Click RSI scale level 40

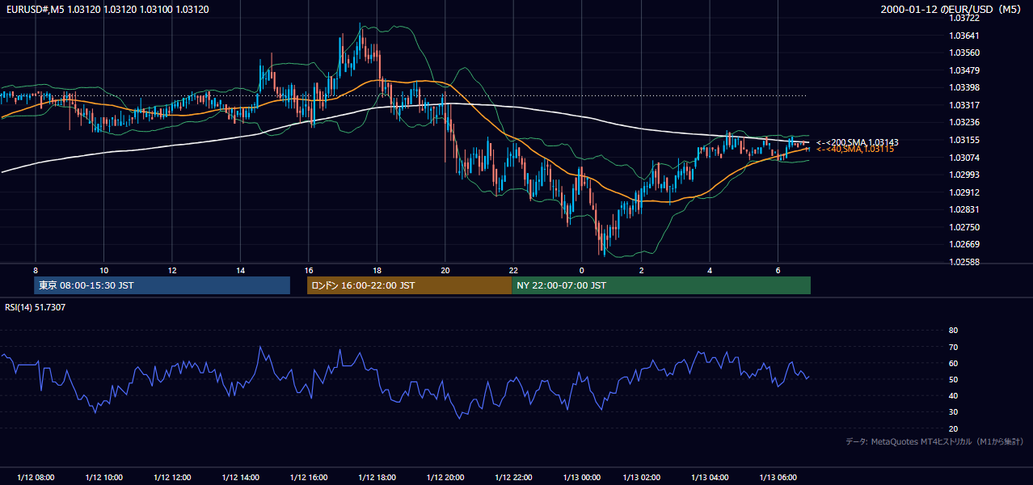[x=953, y=395]
